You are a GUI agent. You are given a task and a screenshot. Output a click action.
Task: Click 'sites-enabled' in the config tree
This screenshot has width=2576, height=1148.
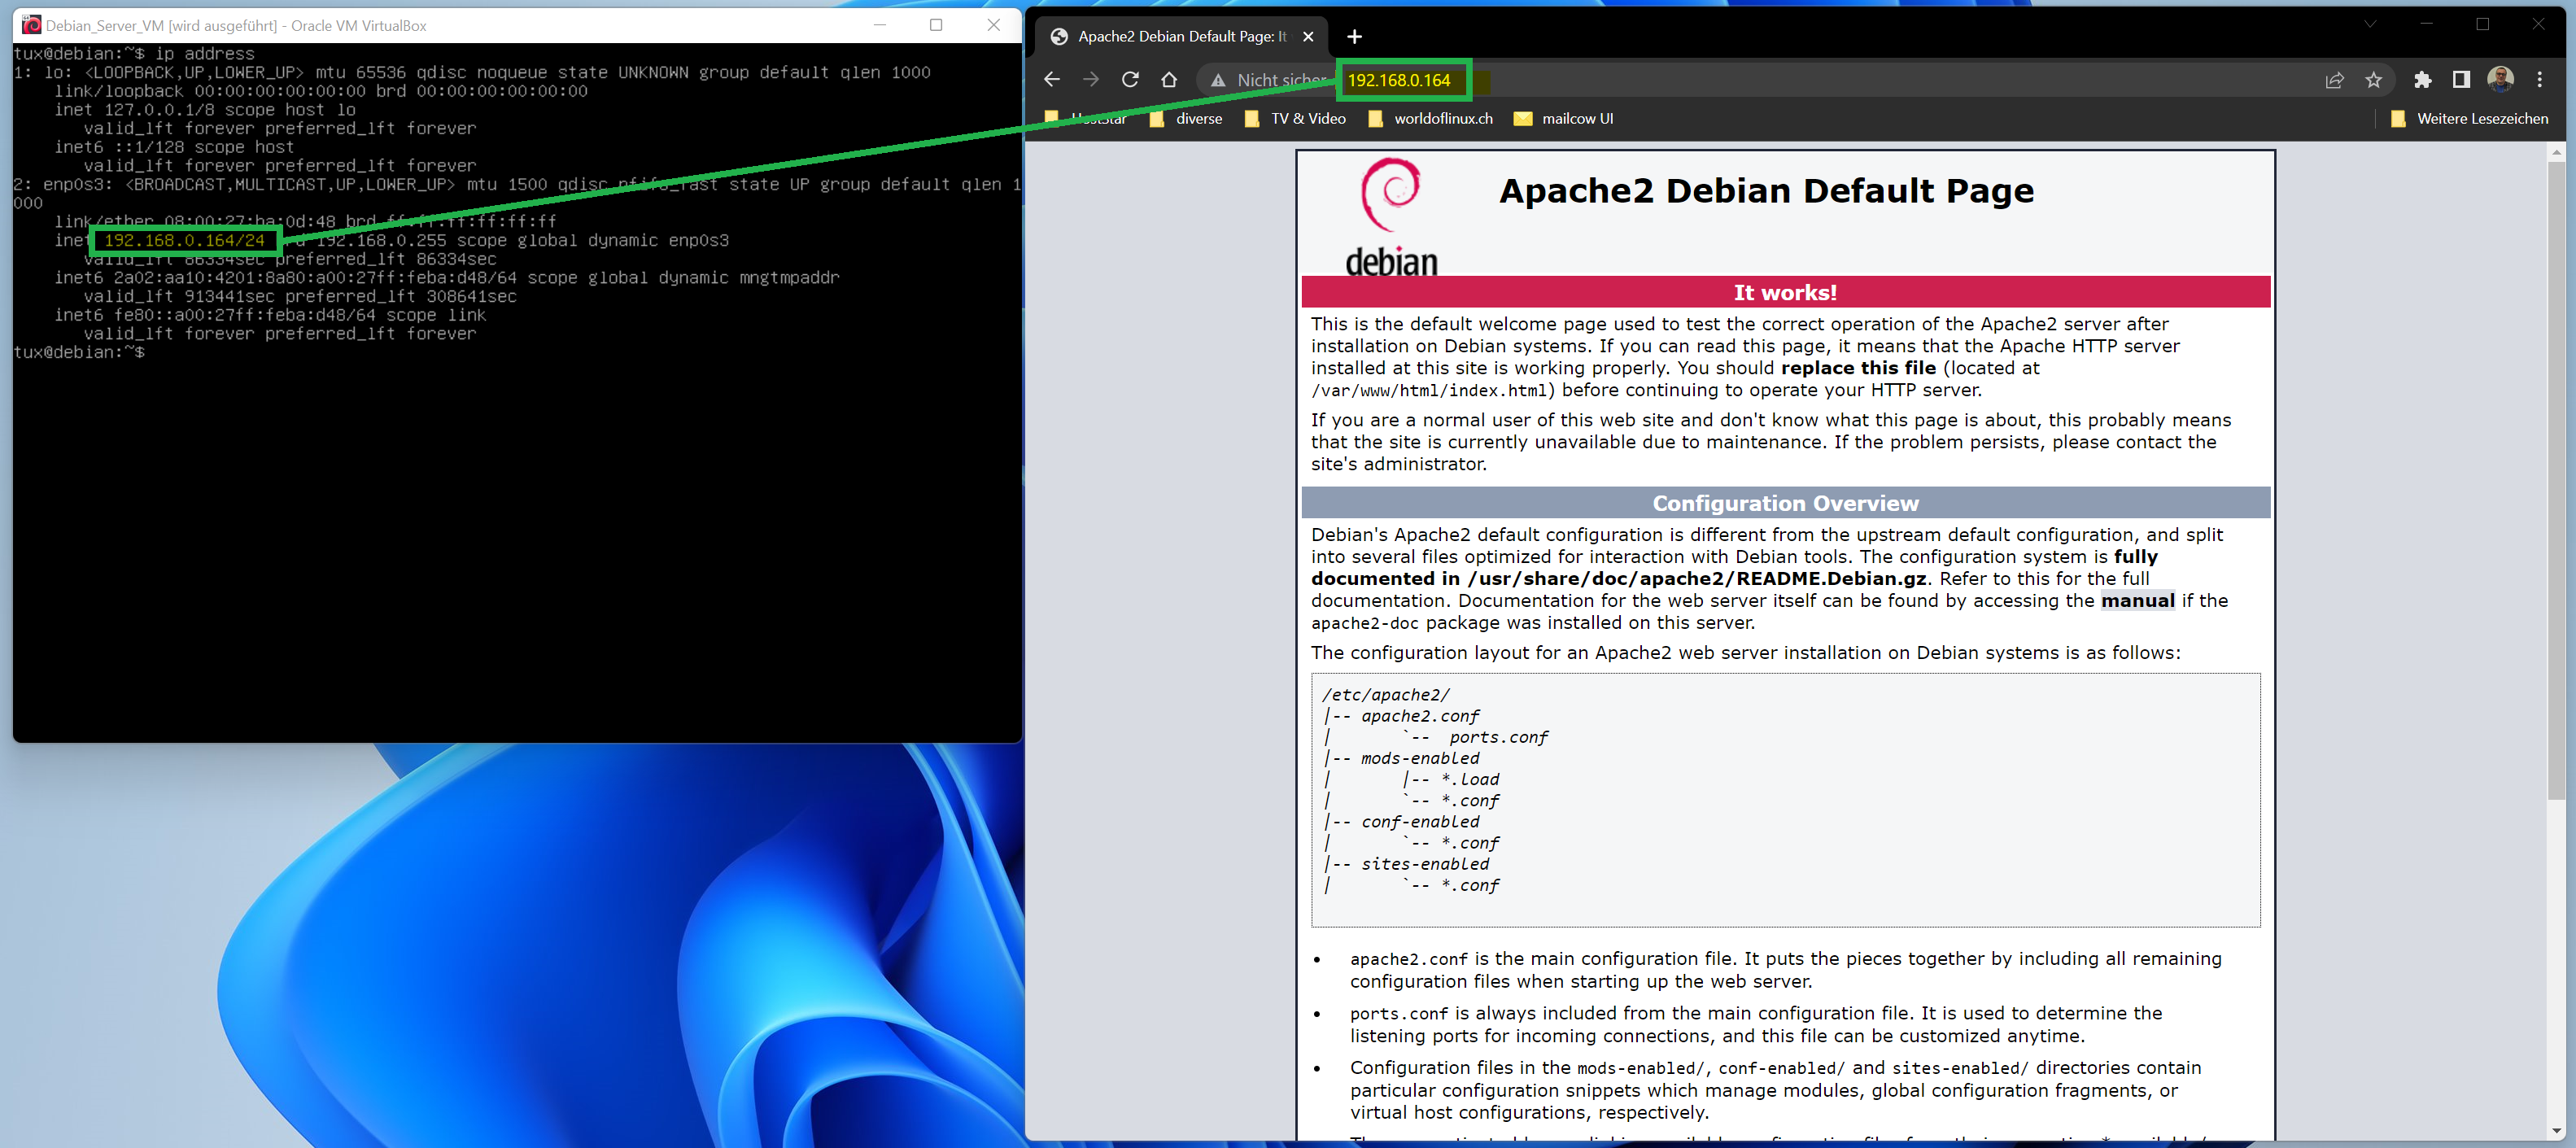pyautogui.click(x=1424, y=864)
